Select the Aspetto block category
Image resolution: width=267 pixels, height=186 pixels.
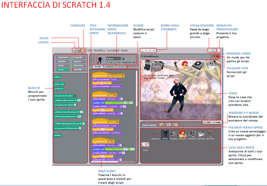tap(63, 61)
